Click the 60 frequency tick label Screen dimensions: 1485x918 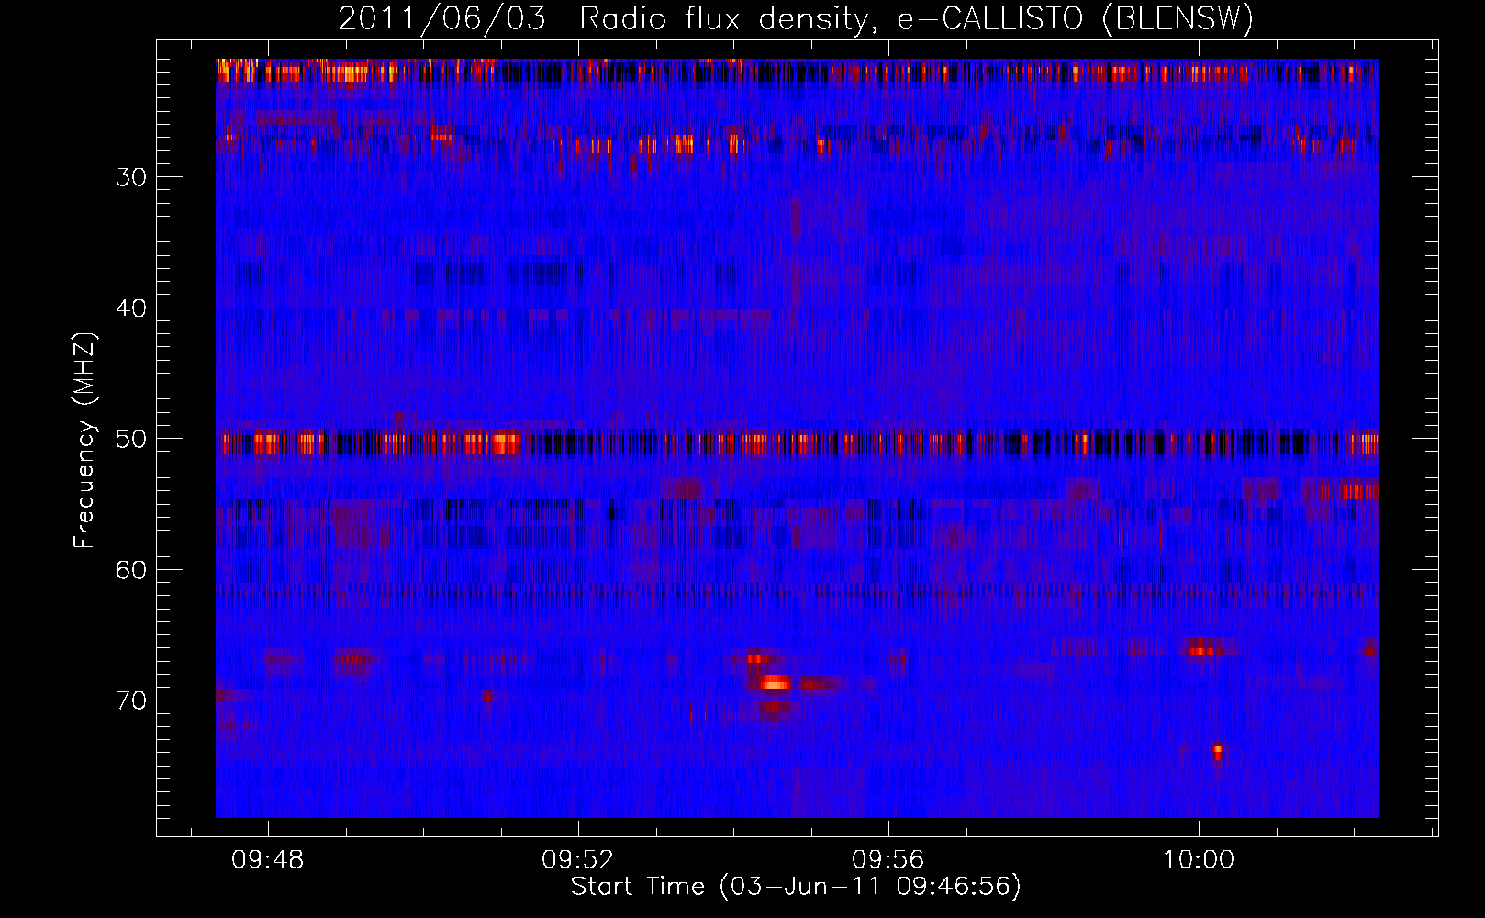(x=131, y=570)
